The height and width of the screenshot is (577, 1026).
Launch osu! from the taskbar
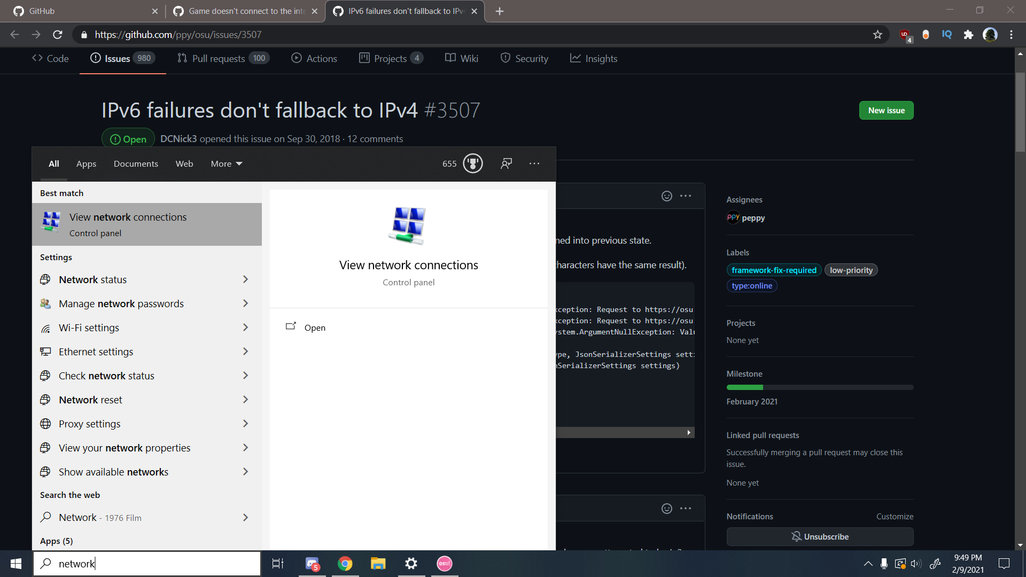[444, 563]
